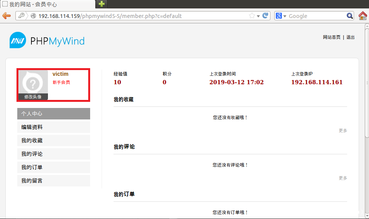This screenshot has height=219, width=369.
Task: Click the PHPMyWind logo
Action: 47,41
